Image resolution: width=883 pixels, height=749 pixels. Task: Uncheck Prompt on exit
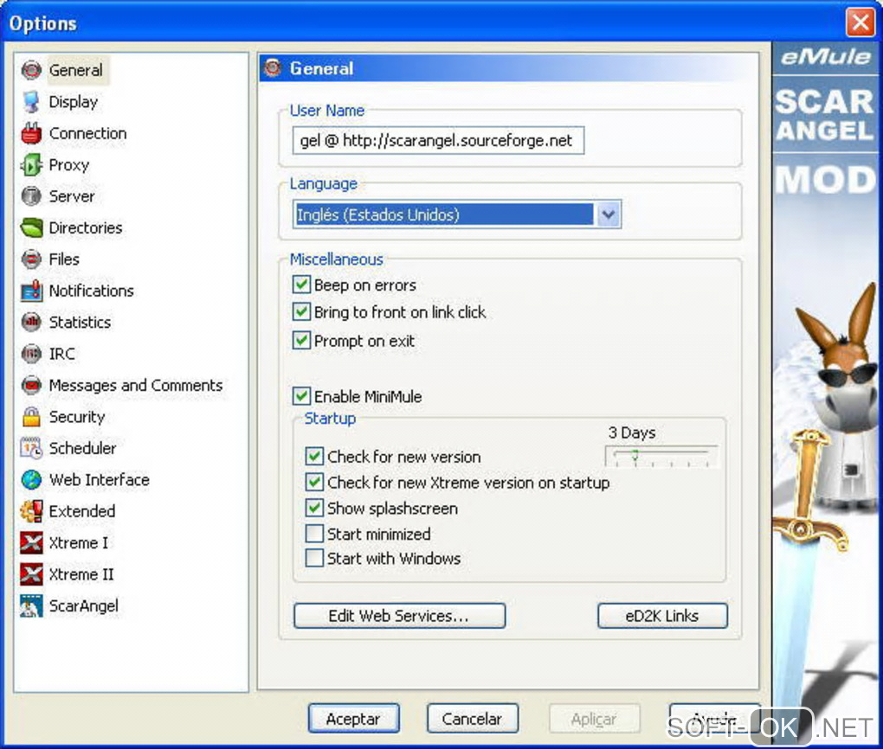click(x=301, y=341)
